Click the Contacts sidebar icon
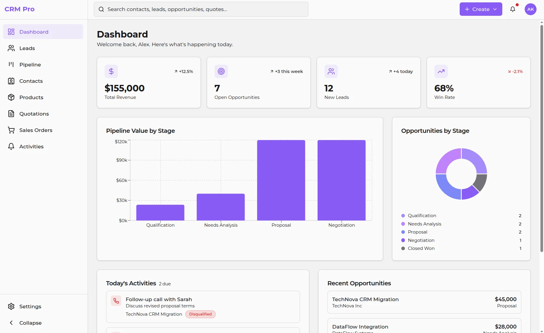The image size is (544, 333). pyautogui.click(x=11, y=81)
